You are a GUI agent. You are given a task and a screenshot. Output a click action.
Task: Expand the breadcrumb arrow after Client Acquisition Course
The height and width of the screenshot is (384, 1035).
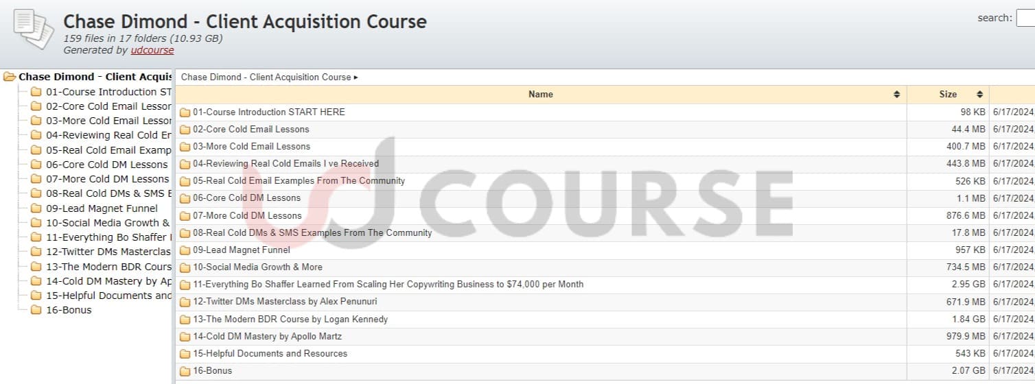pyautogui.click(x=356, y=77)
